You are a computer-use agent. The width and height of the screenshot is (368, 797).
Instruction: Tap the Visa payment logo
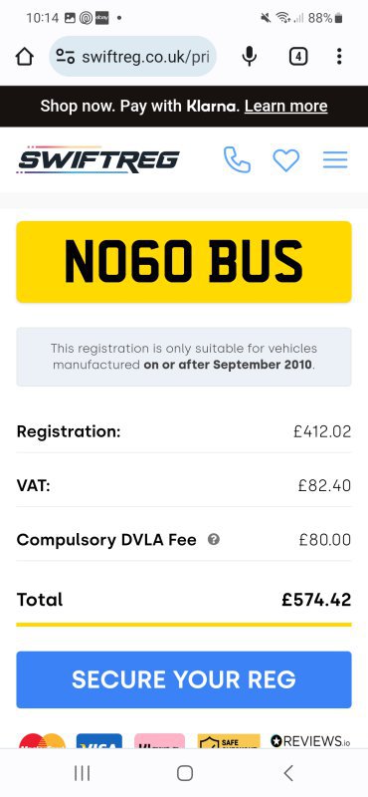pos(99,740)
